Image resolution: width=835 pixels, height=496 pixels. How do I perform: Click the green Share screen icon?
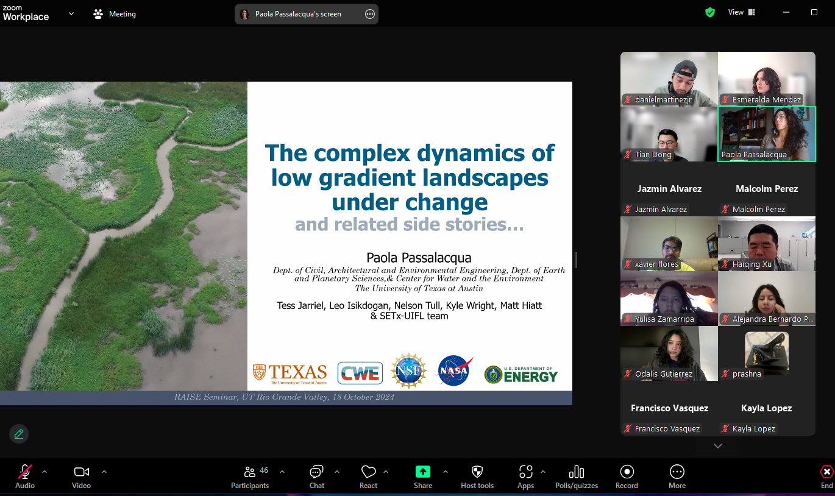[x=422, y=472]
